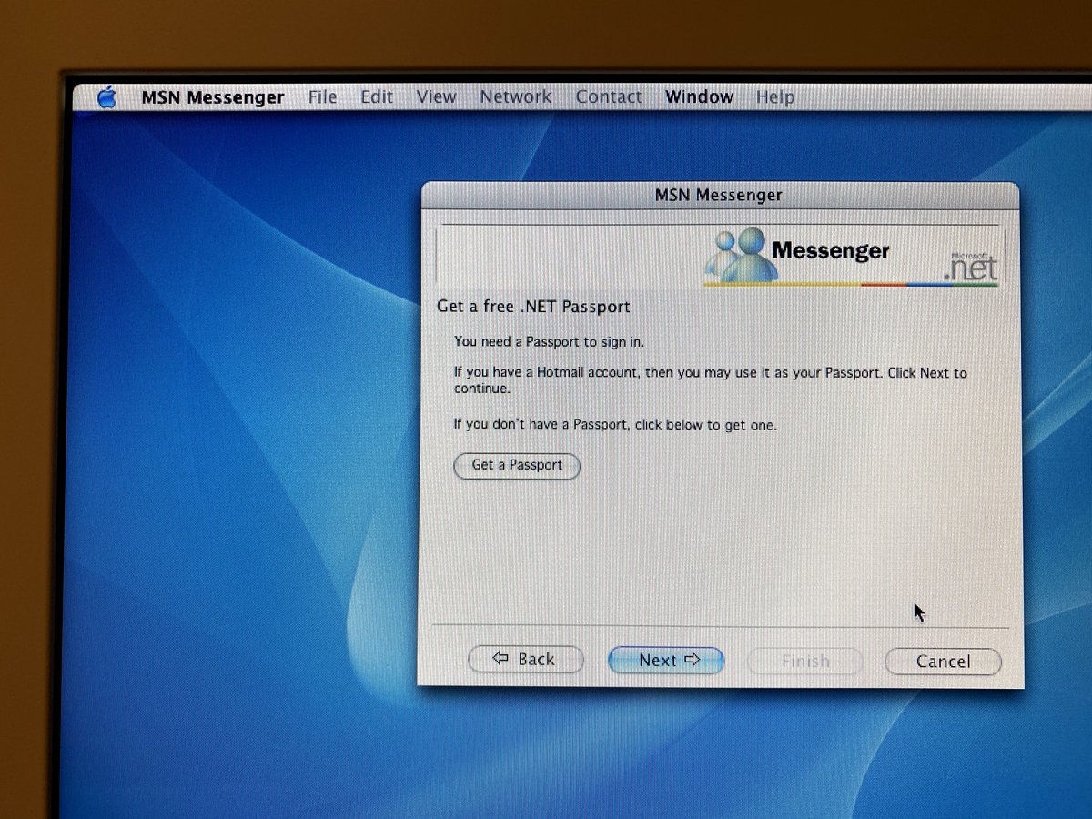Viewport: 1092px width, 819px height.
Task: Click the 'If you have a Hotmail account' paragraph
Action: (x=711, y=380)
